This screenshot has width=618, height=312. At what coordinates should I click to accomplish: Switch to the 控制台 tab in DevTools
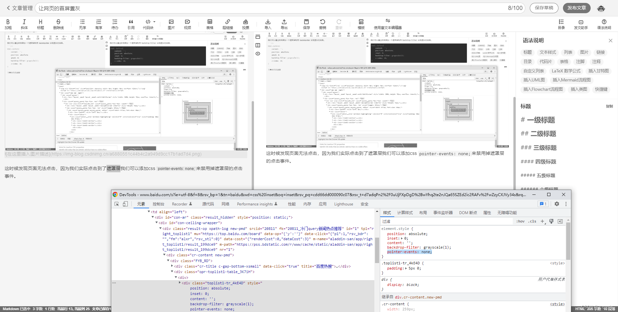158,204
